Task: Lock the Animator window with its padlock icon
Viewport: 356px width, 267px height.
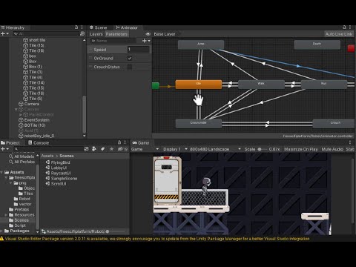Action: (344, 27)
